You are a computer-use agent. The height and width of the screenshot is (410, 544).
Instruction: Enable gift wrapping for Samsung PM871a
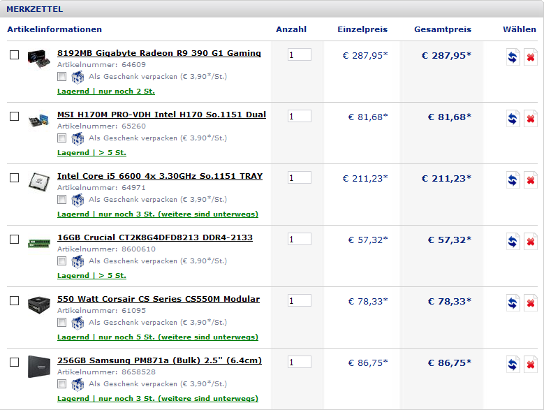click(61, 383)
